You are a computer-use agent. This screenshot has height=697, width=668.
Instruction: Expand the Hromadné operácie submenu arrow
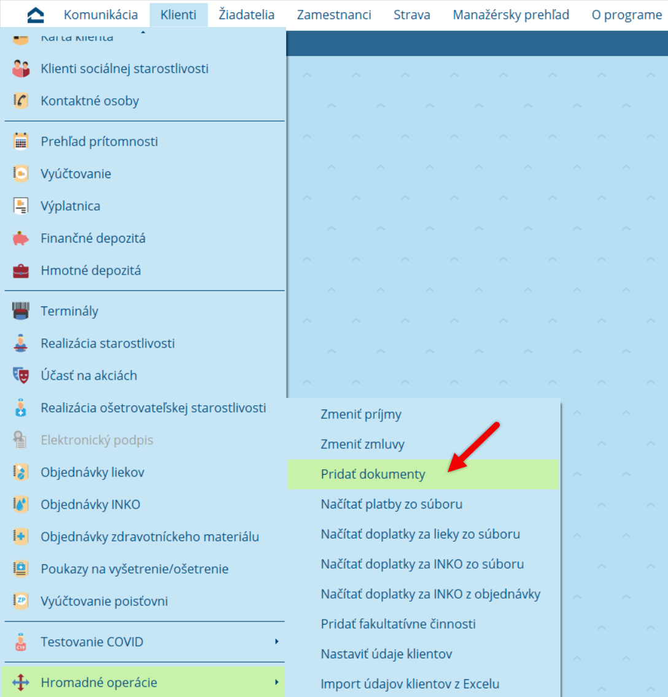[x=276, y=682]
